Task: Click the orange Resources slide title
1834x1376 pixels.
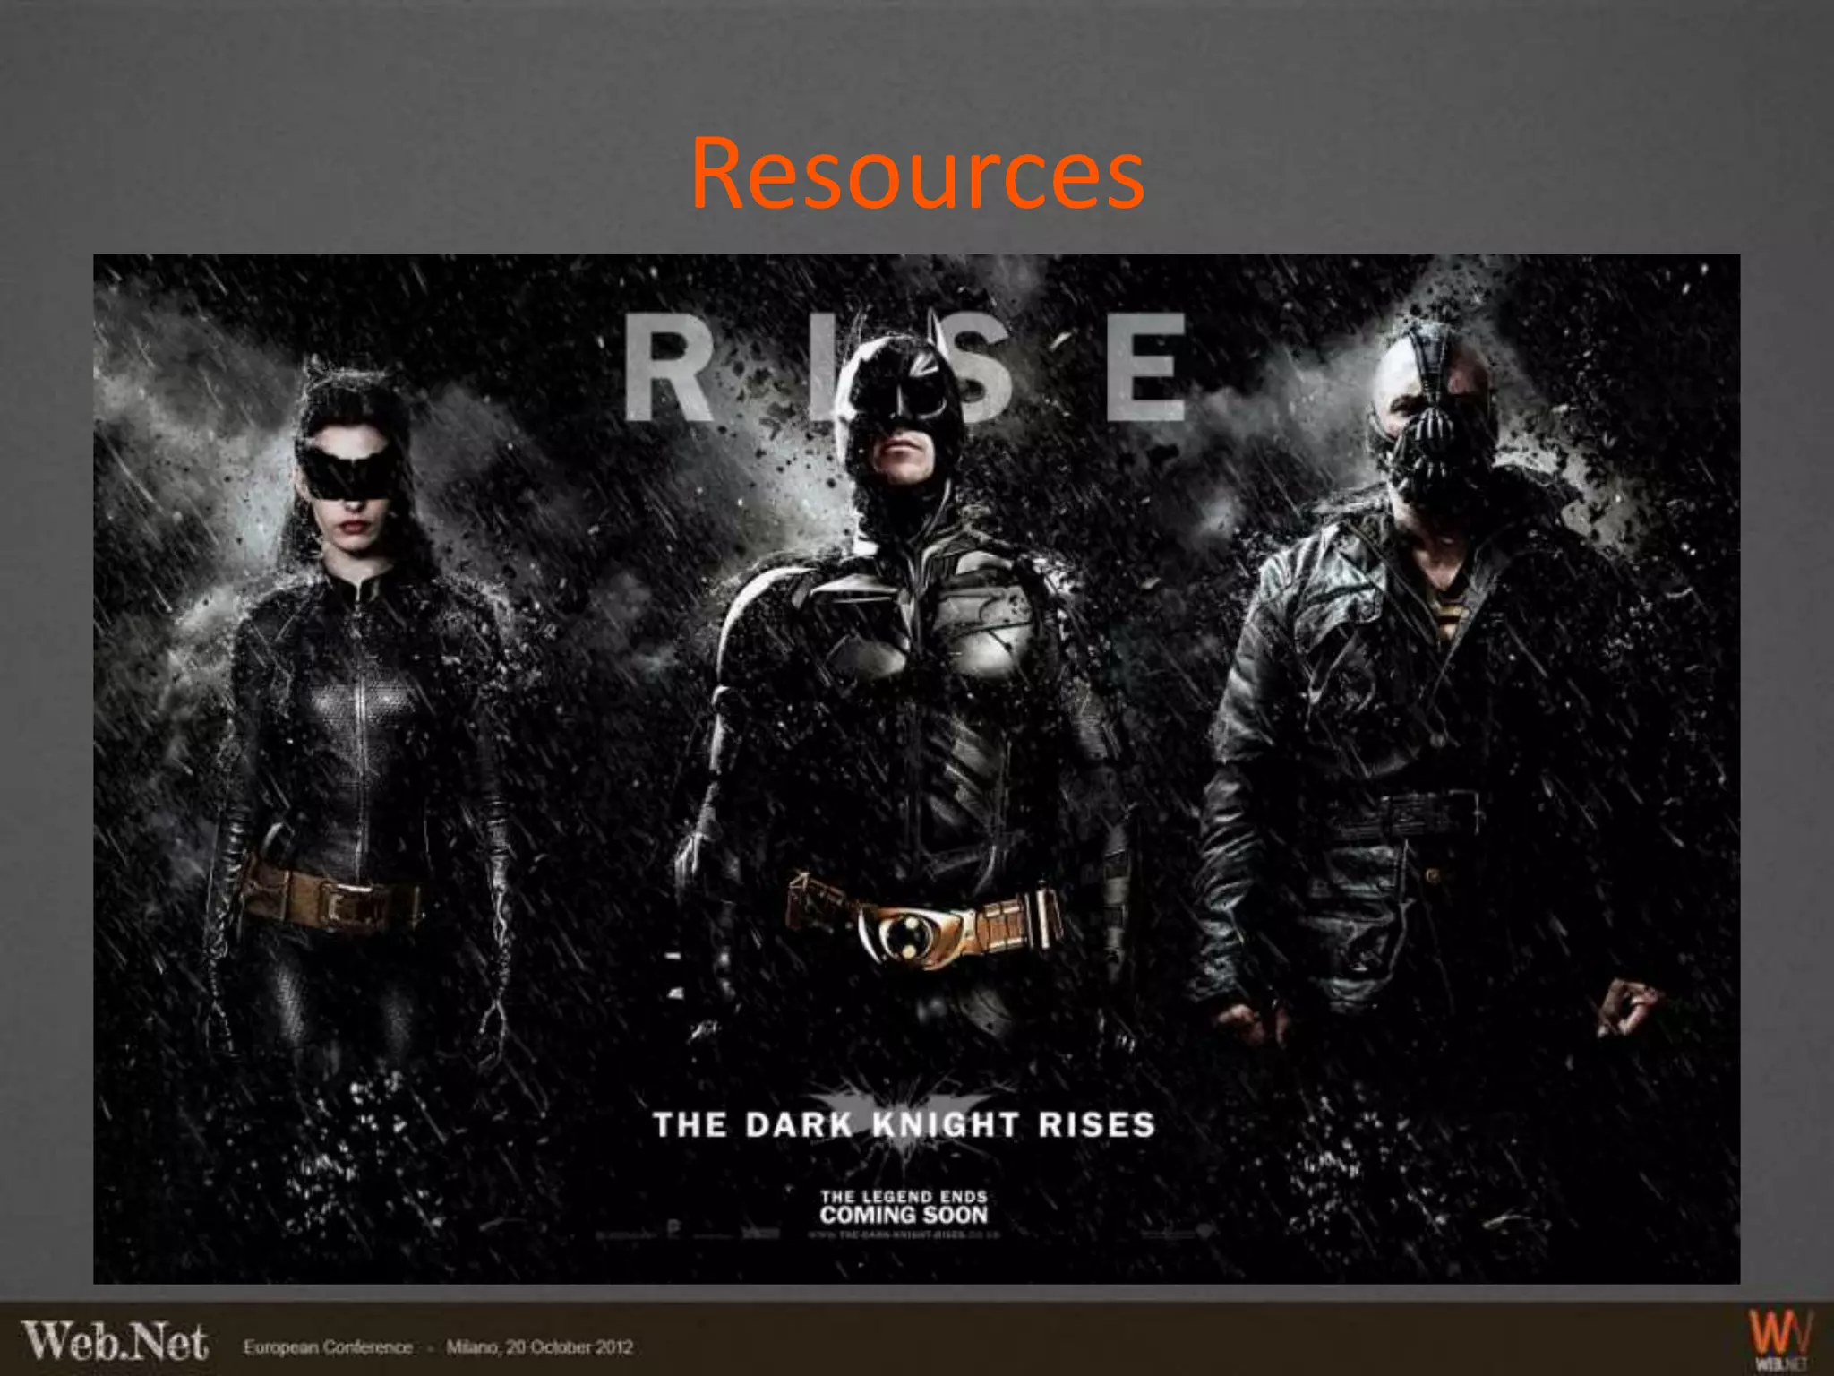Action: [x=917, y=175]
